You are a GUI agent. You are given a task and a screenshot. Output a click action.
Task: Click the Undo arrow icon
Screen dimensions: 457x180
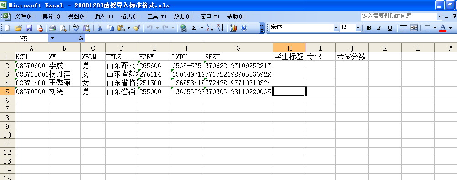tap(150, 28)
